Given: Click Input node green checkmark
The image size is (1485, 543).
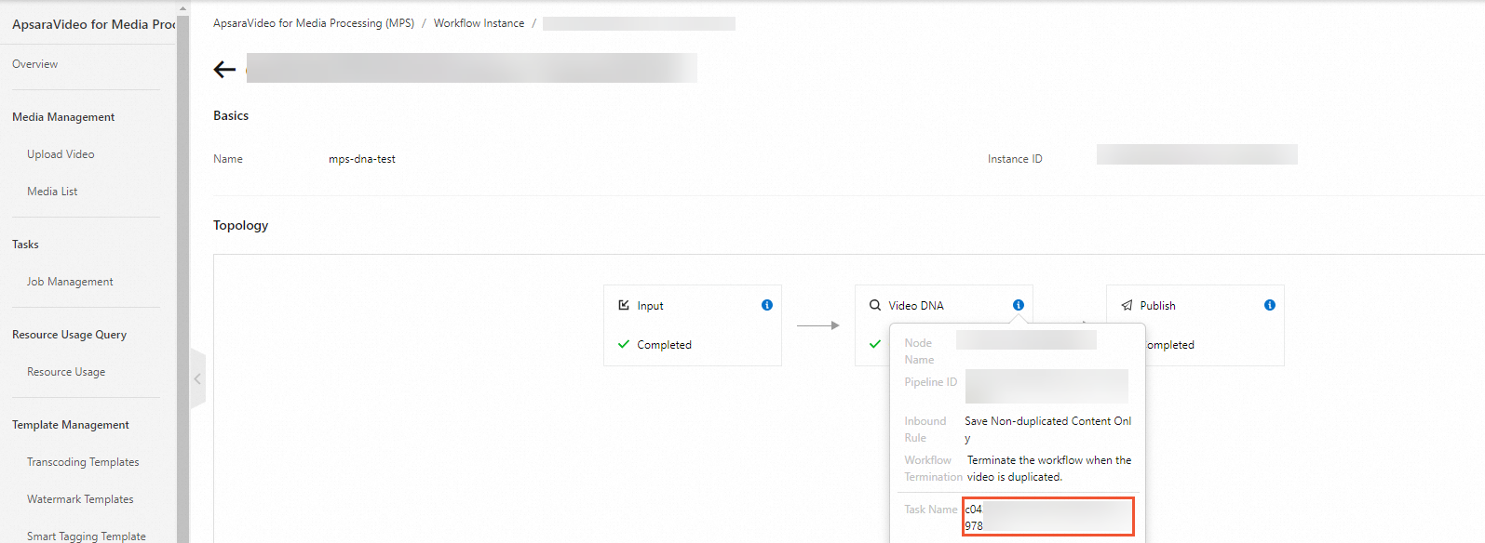Looking at the screenshot, I should [x=624, y=344].
